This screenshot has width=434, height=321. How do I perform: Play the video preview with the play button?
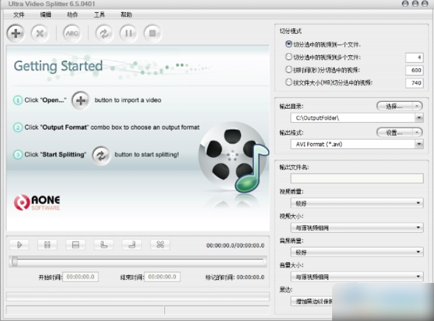20,245
